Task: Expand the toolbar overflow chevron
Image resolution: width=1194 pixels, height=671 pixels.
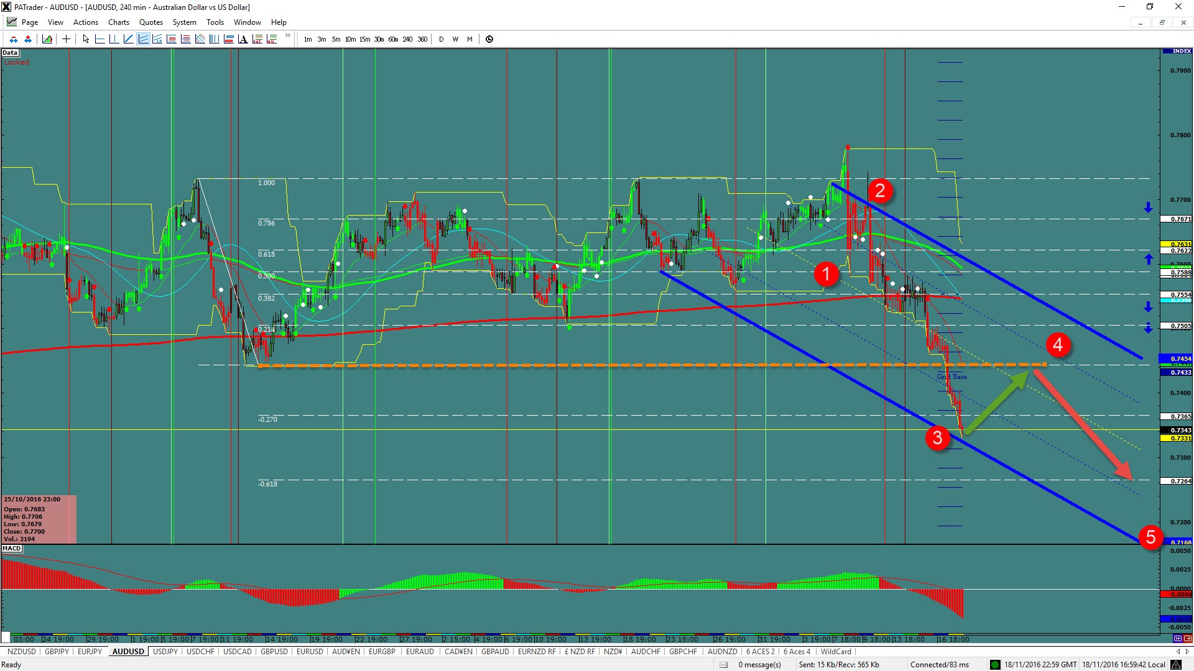Action: click(x=287, y=35)
